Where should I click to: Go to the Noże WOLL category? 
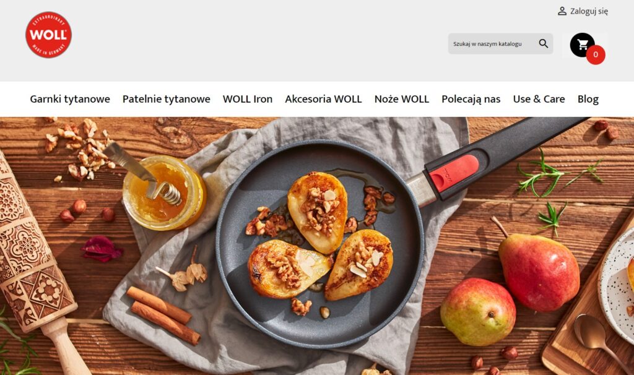401,99
